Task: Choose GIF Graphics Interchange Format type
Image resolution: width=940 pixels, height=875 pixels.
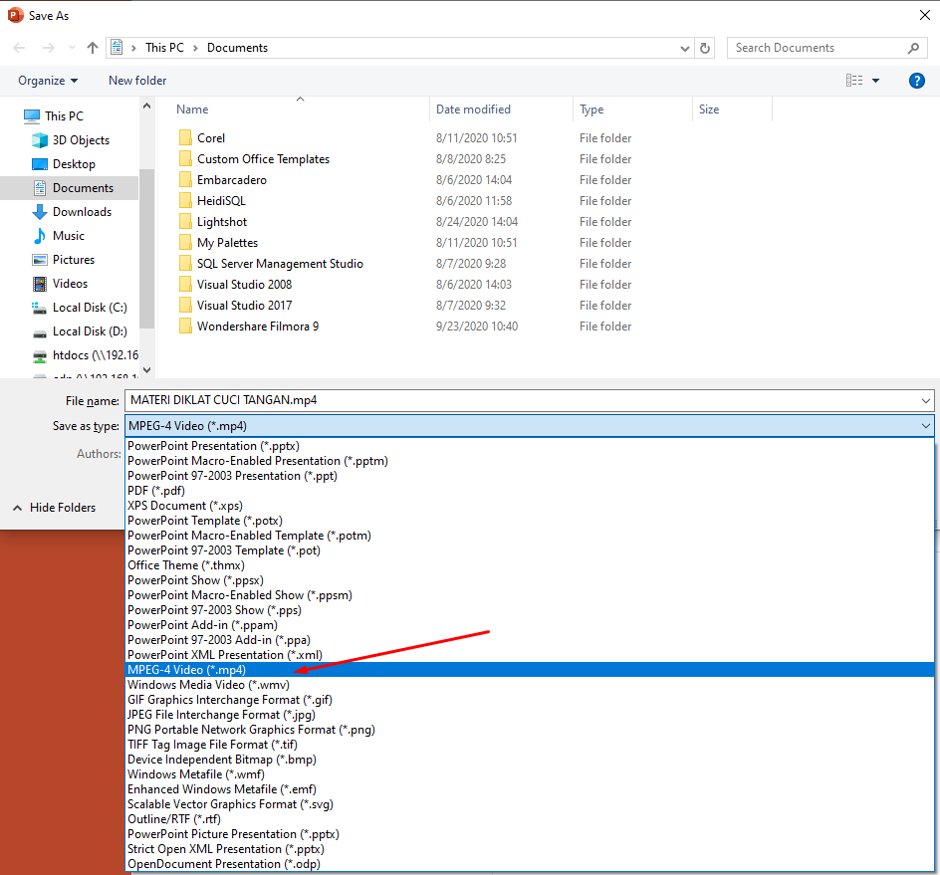Action: [x=530, y=700]
